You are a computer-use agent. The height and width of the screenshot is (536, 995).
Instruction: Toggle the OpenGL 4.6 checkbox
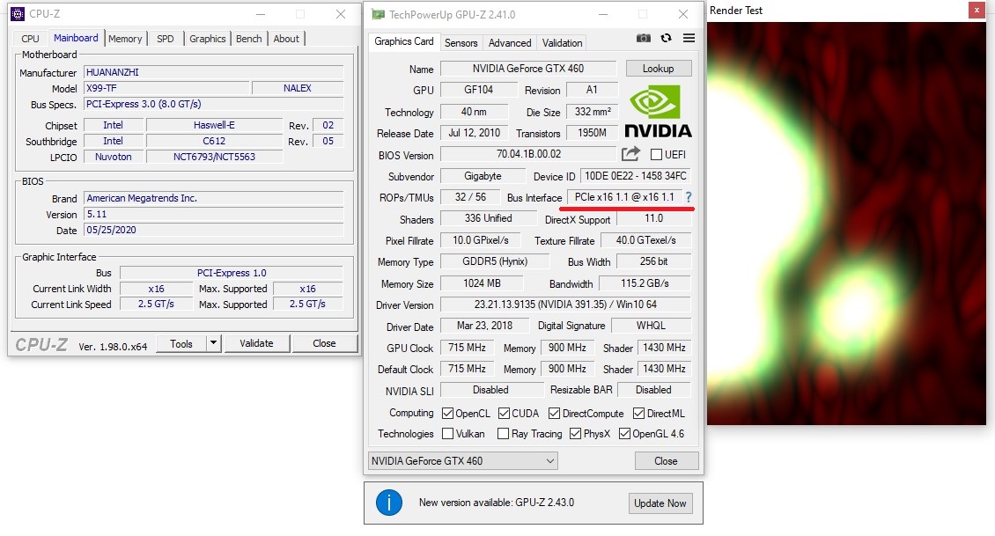(x=624, y=433)
